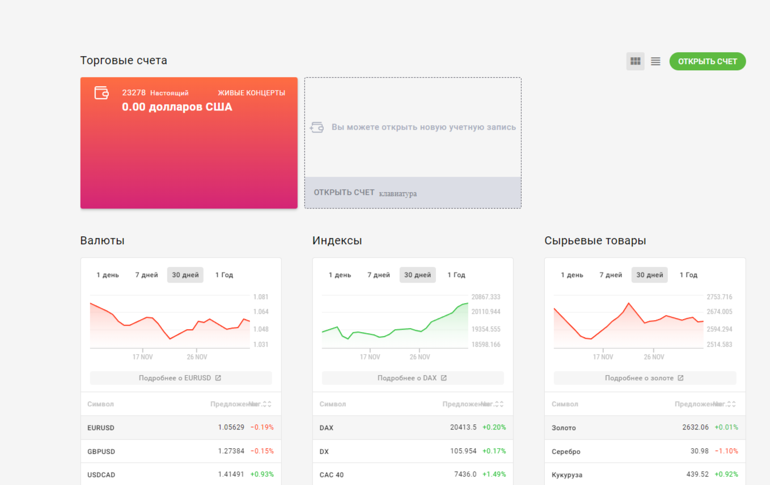Click the ЖИВЫЕ КОНЦЕРТЫ label on account card
Screen dimensions: 770x485
point(251,93)
